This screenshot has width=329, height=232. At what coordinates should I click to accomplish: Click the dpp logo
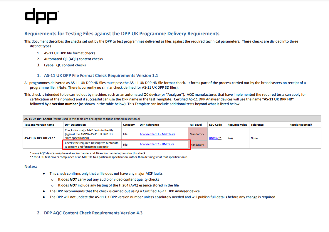pyautogui.click(x=42, y=16)
